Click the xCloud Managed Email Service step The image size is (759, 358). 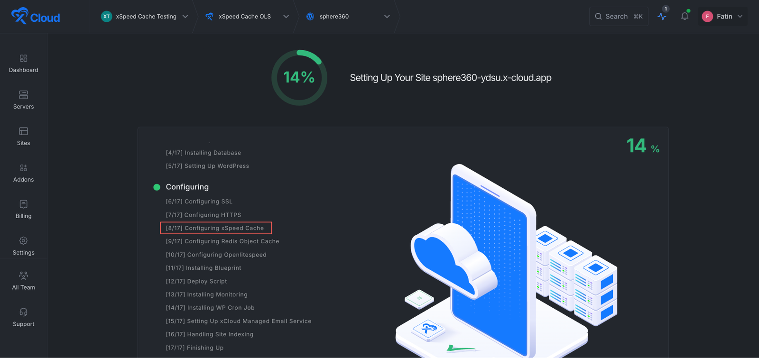(239, 321)
